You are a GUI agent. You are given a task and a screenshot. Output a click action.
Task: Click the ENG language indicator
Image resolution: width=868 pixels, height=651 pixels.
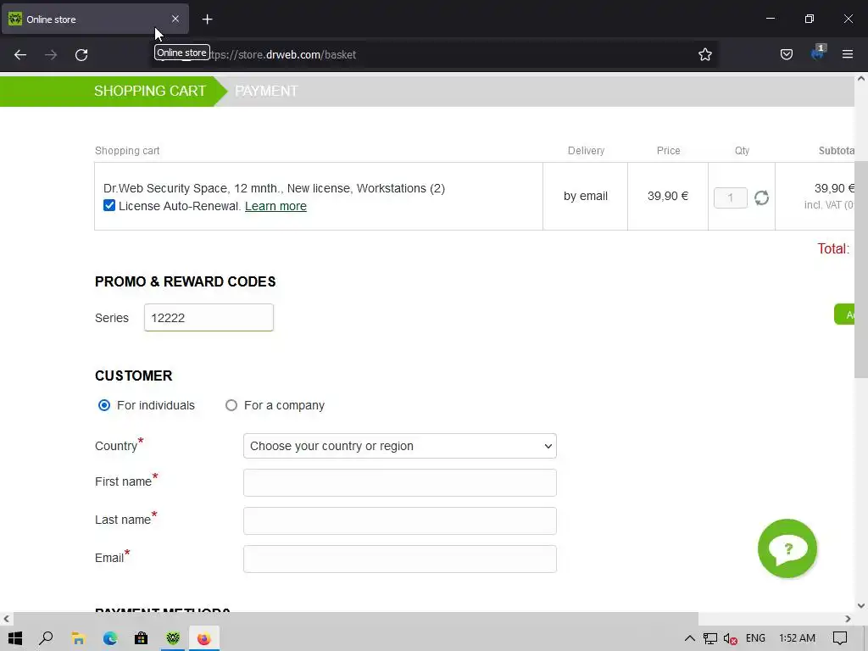pyautogui.click(x=755, y=637)
